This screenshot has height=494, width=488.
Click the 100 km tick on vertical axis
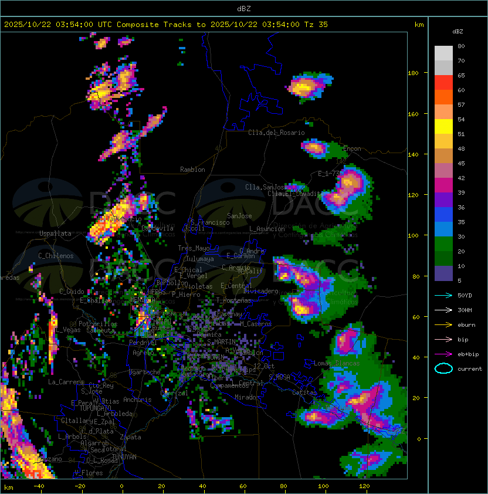coord(413,236)
